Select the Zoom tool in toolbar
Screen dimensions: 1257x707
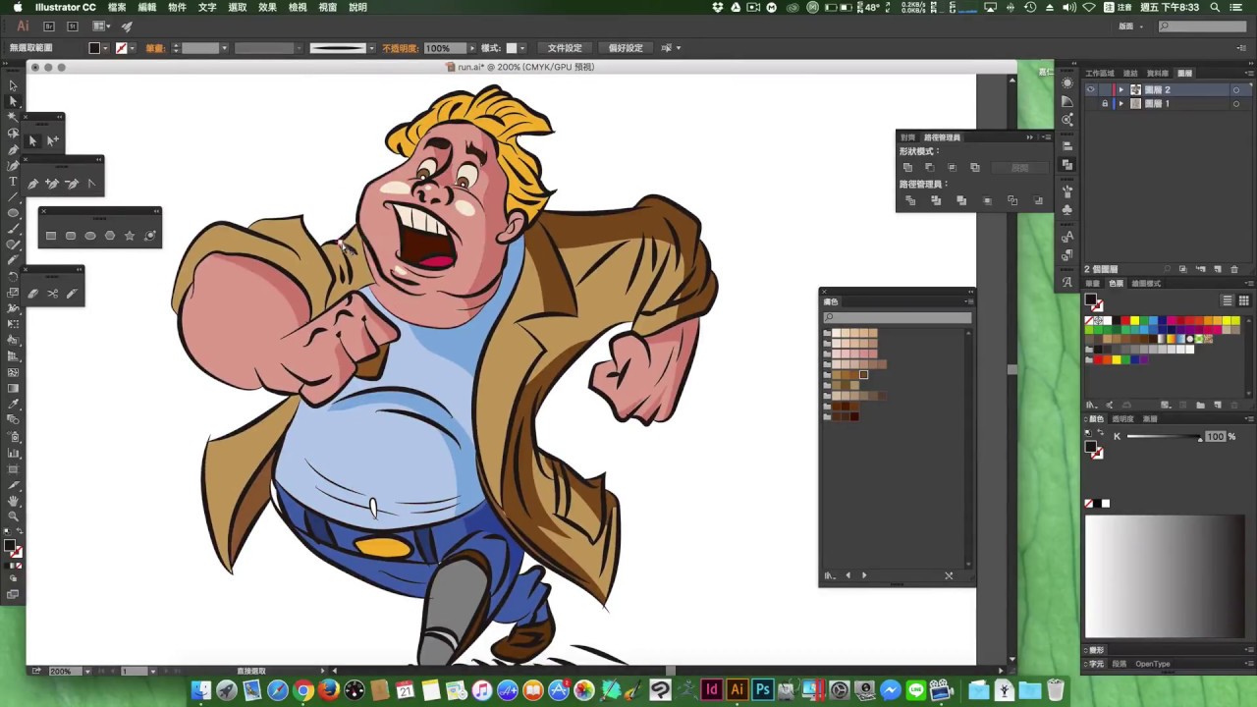13,516
